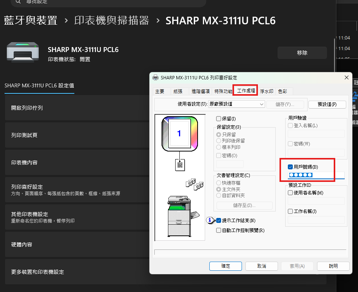
Task: Select the 快速存檔 radio option
Action: 218,183
